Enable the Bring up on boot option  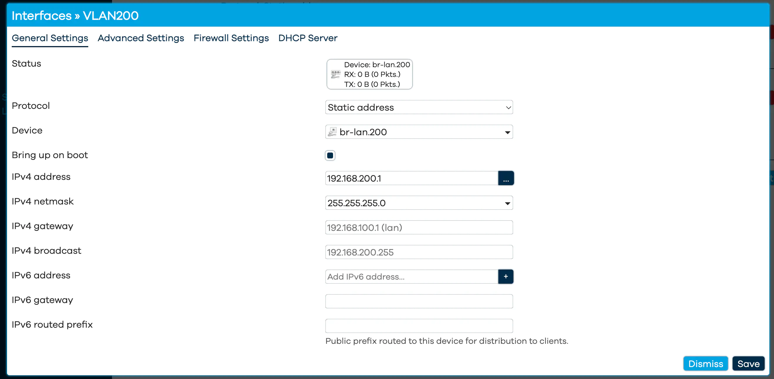[x=330, y=155]
